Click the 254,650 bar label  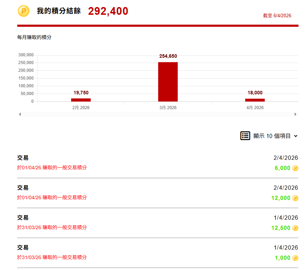pyautogui.click(x=168, y=56)
